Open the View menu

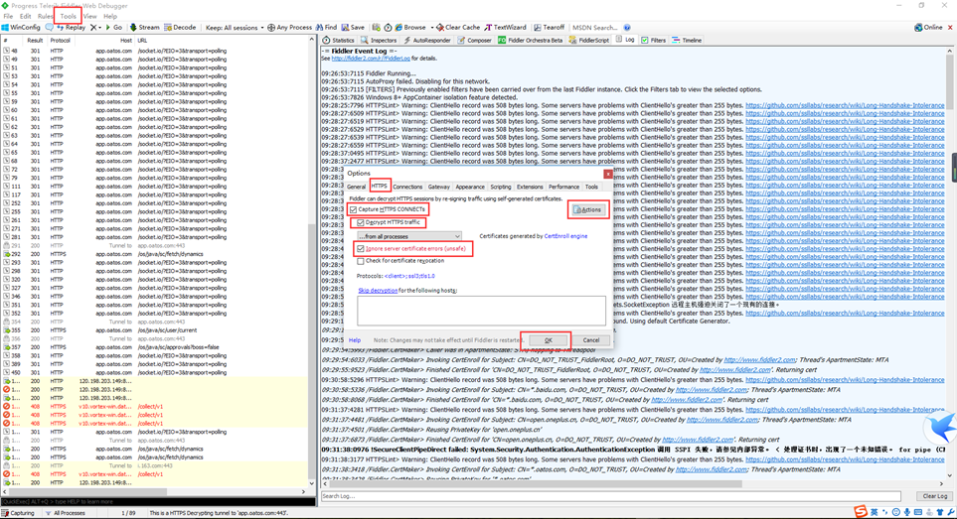coord(89,17)
